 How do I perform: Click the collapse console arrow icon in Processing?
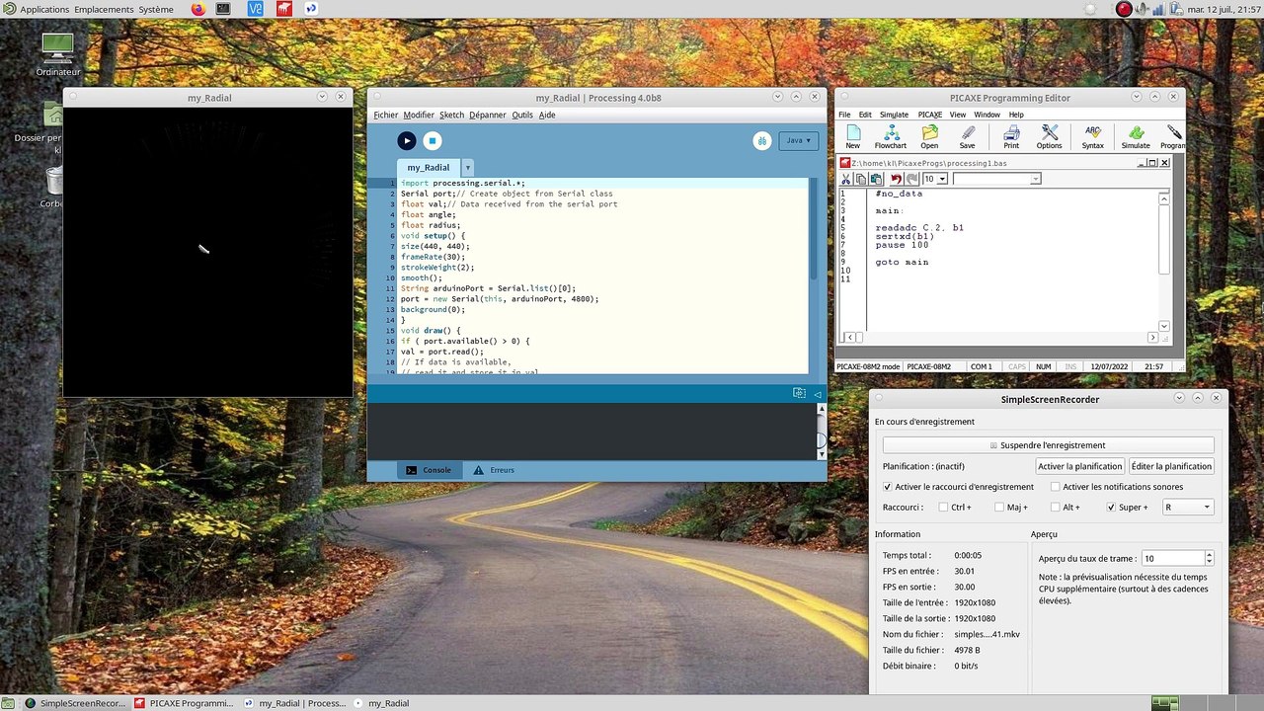(818, 394)
